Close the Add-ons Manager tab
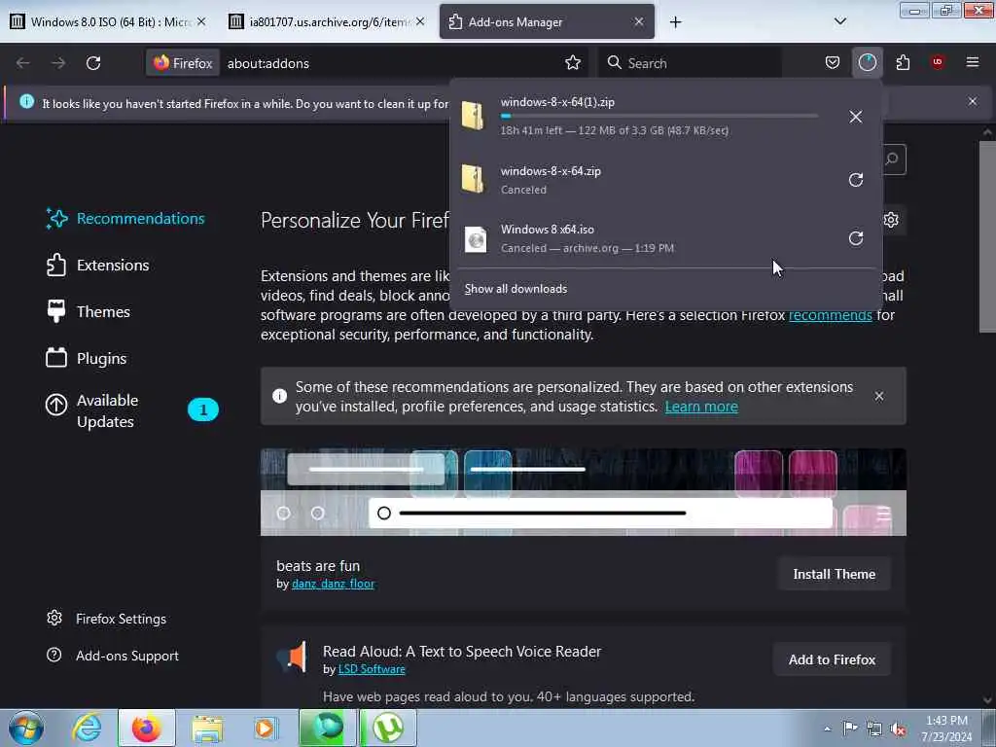996x747 pixels. [639, 21]
